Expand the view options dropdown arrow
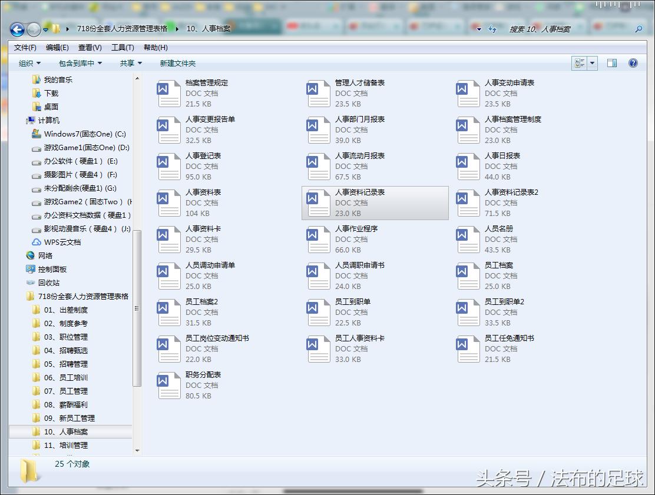The width and height of the screenshot is (655, 495). pyautogui.click(x=593, y=63)
